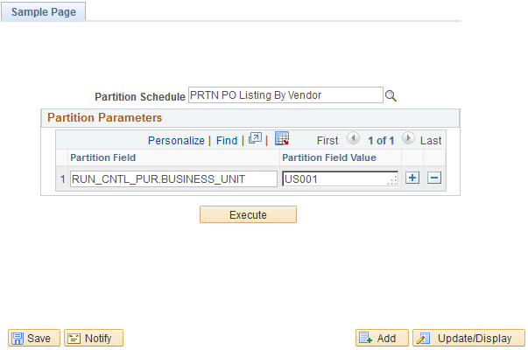Save the page
The height and width of the screenshot is (350, 528).
tap(34, 338)
